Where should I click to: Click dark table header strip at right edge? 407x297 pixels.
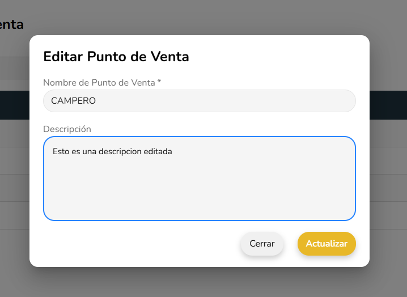[388, 105]
